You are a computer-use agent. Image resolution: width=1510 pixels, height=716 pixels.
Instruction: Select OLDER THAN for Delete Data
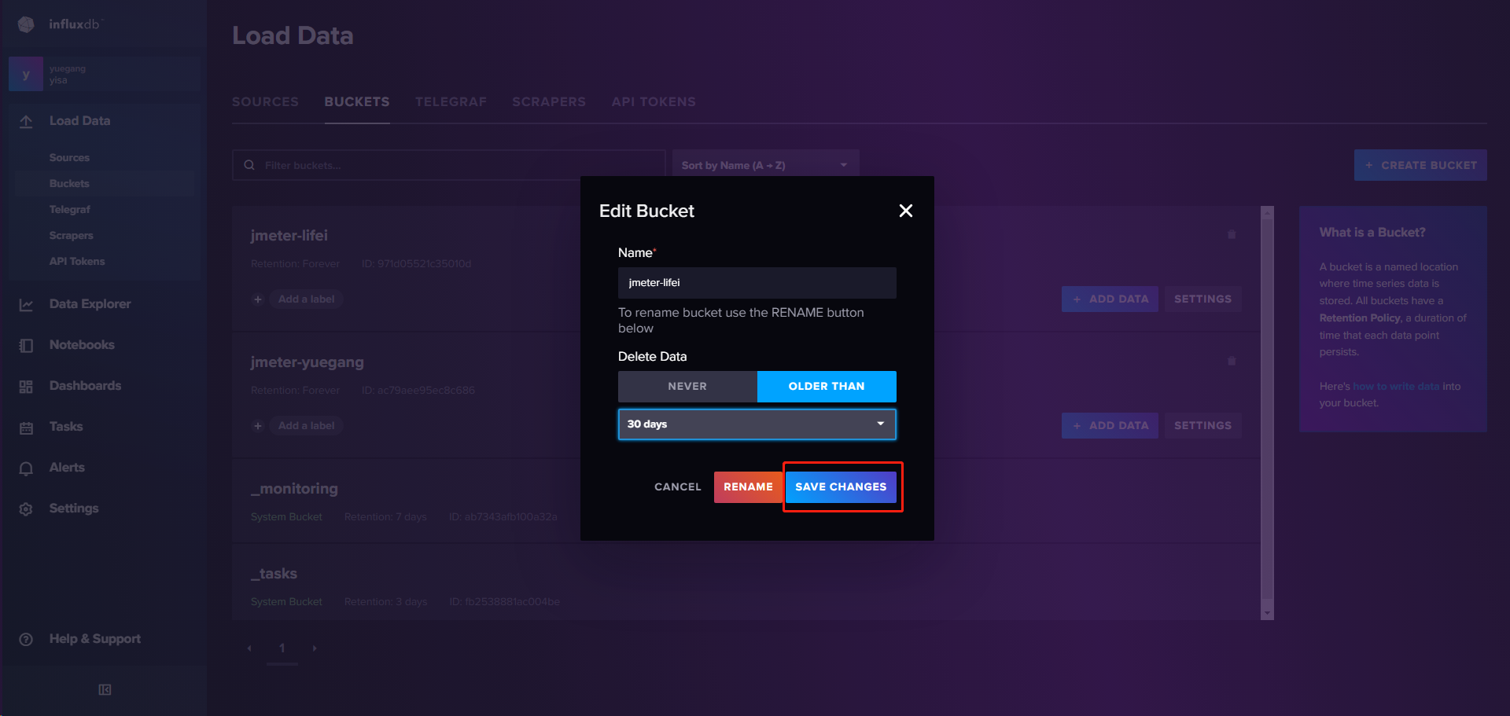tap(827, 387)
